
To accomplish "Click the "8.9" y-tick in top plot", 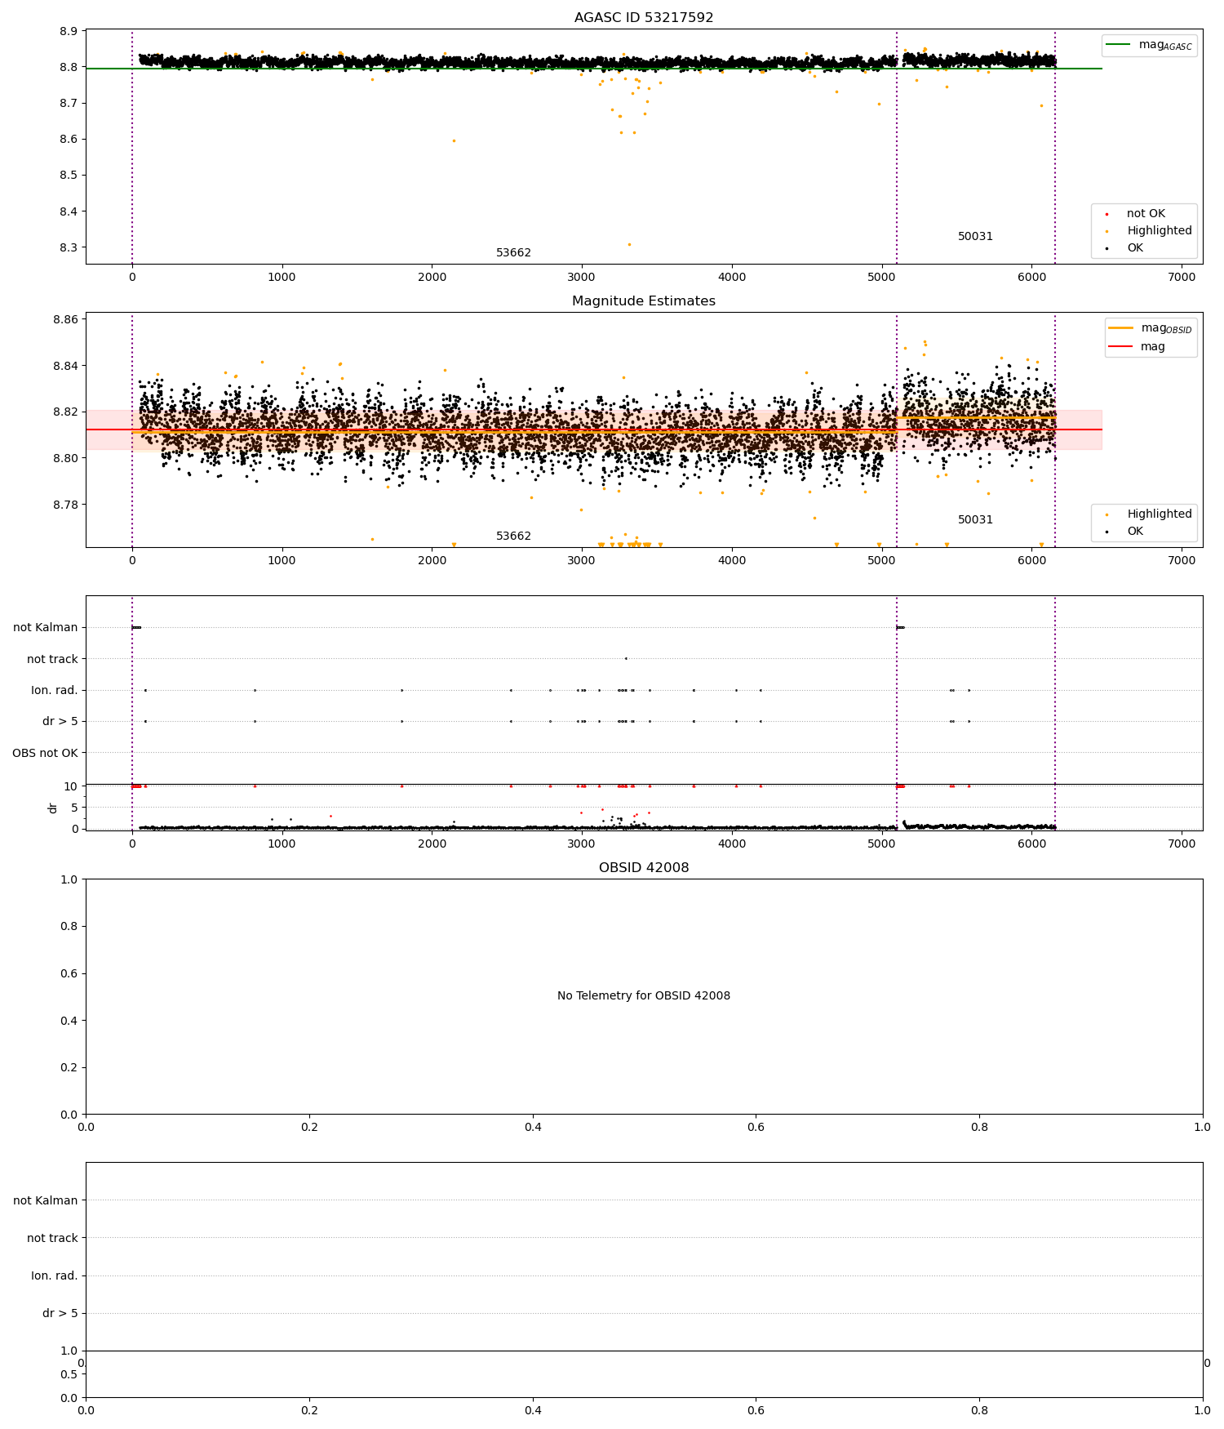I will click(69, 31).
